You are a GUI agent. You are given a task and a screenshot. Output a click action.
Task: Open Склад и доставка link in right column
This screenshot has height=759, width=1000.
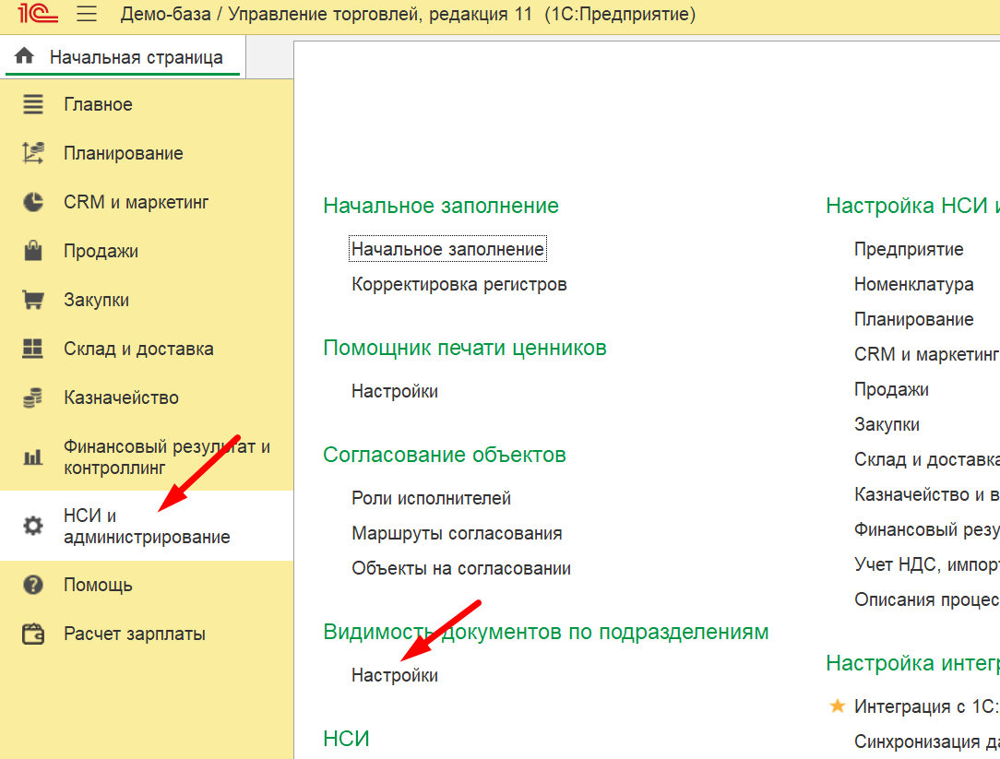(x=926, y=459)
